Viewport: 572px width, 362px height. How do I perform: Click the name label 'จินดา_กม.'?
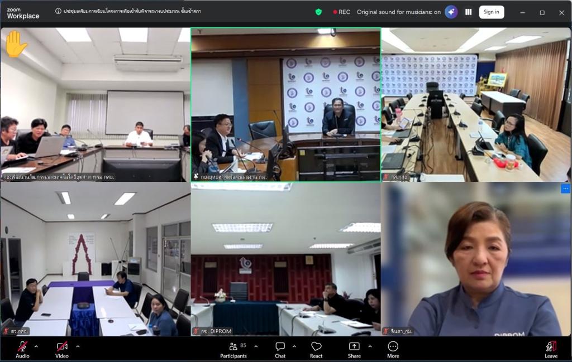click(401, 331)
